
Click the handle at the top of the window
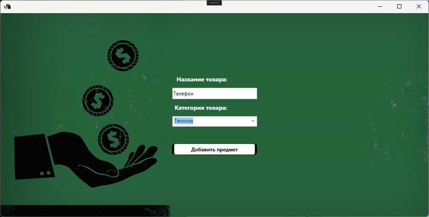pos(214,3)
